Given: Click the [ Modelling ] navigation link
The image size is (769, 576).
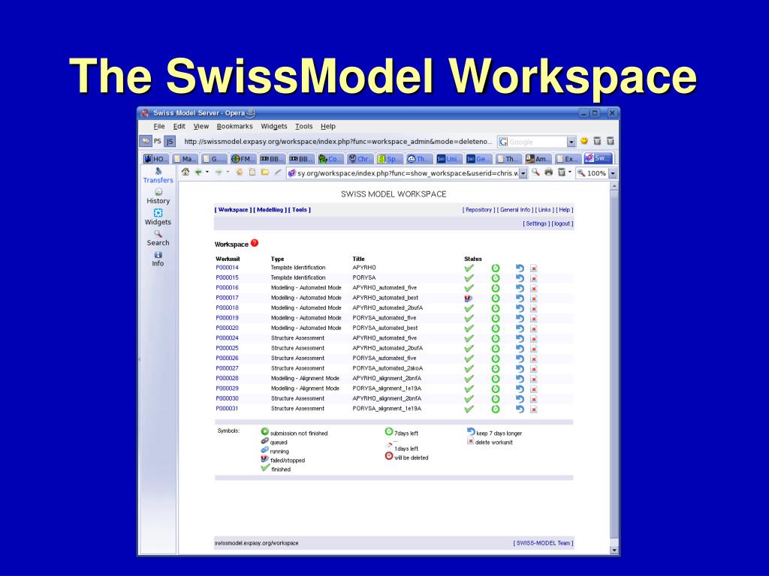Looking at the screenshot, I should click(x=270, y=210).
